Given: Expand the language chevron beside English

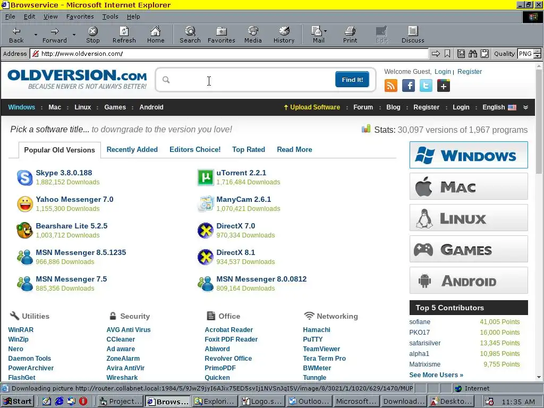Looking at the screenshot, I should coord(525,107).
